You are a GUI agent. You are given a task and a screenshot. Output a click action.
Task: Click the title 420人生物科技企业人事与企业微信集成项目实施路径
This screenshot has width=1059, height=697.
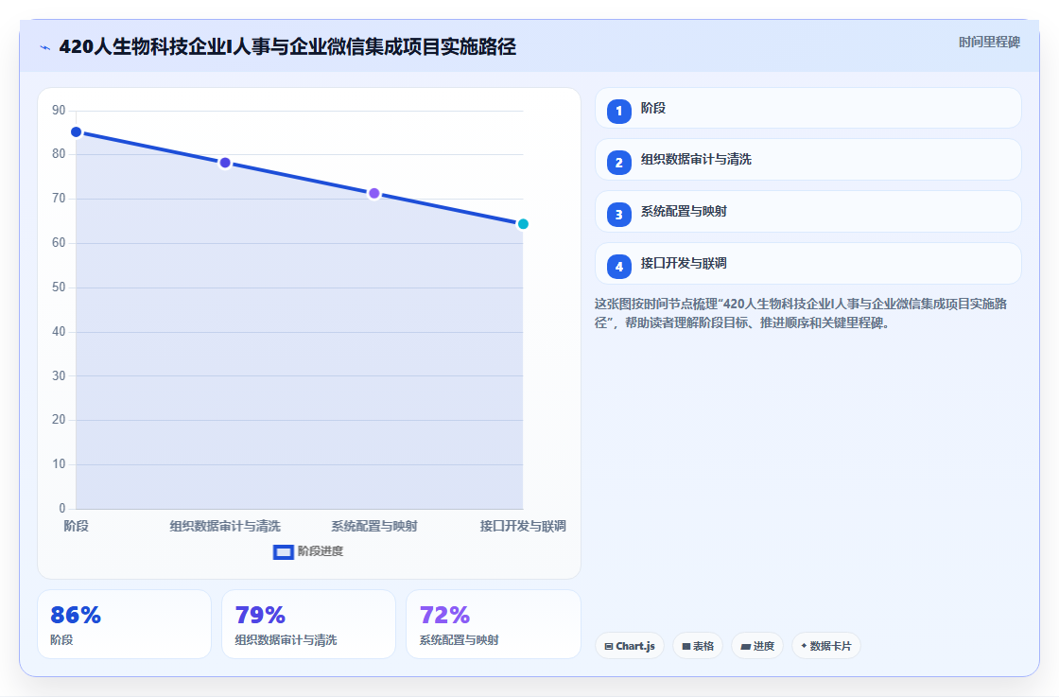click(x=287, y=47)
